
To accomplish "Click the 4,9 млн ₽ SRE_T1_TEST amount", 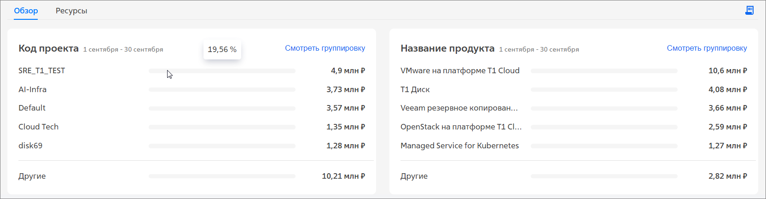I will pyautogui.click(x=348, y=70).
